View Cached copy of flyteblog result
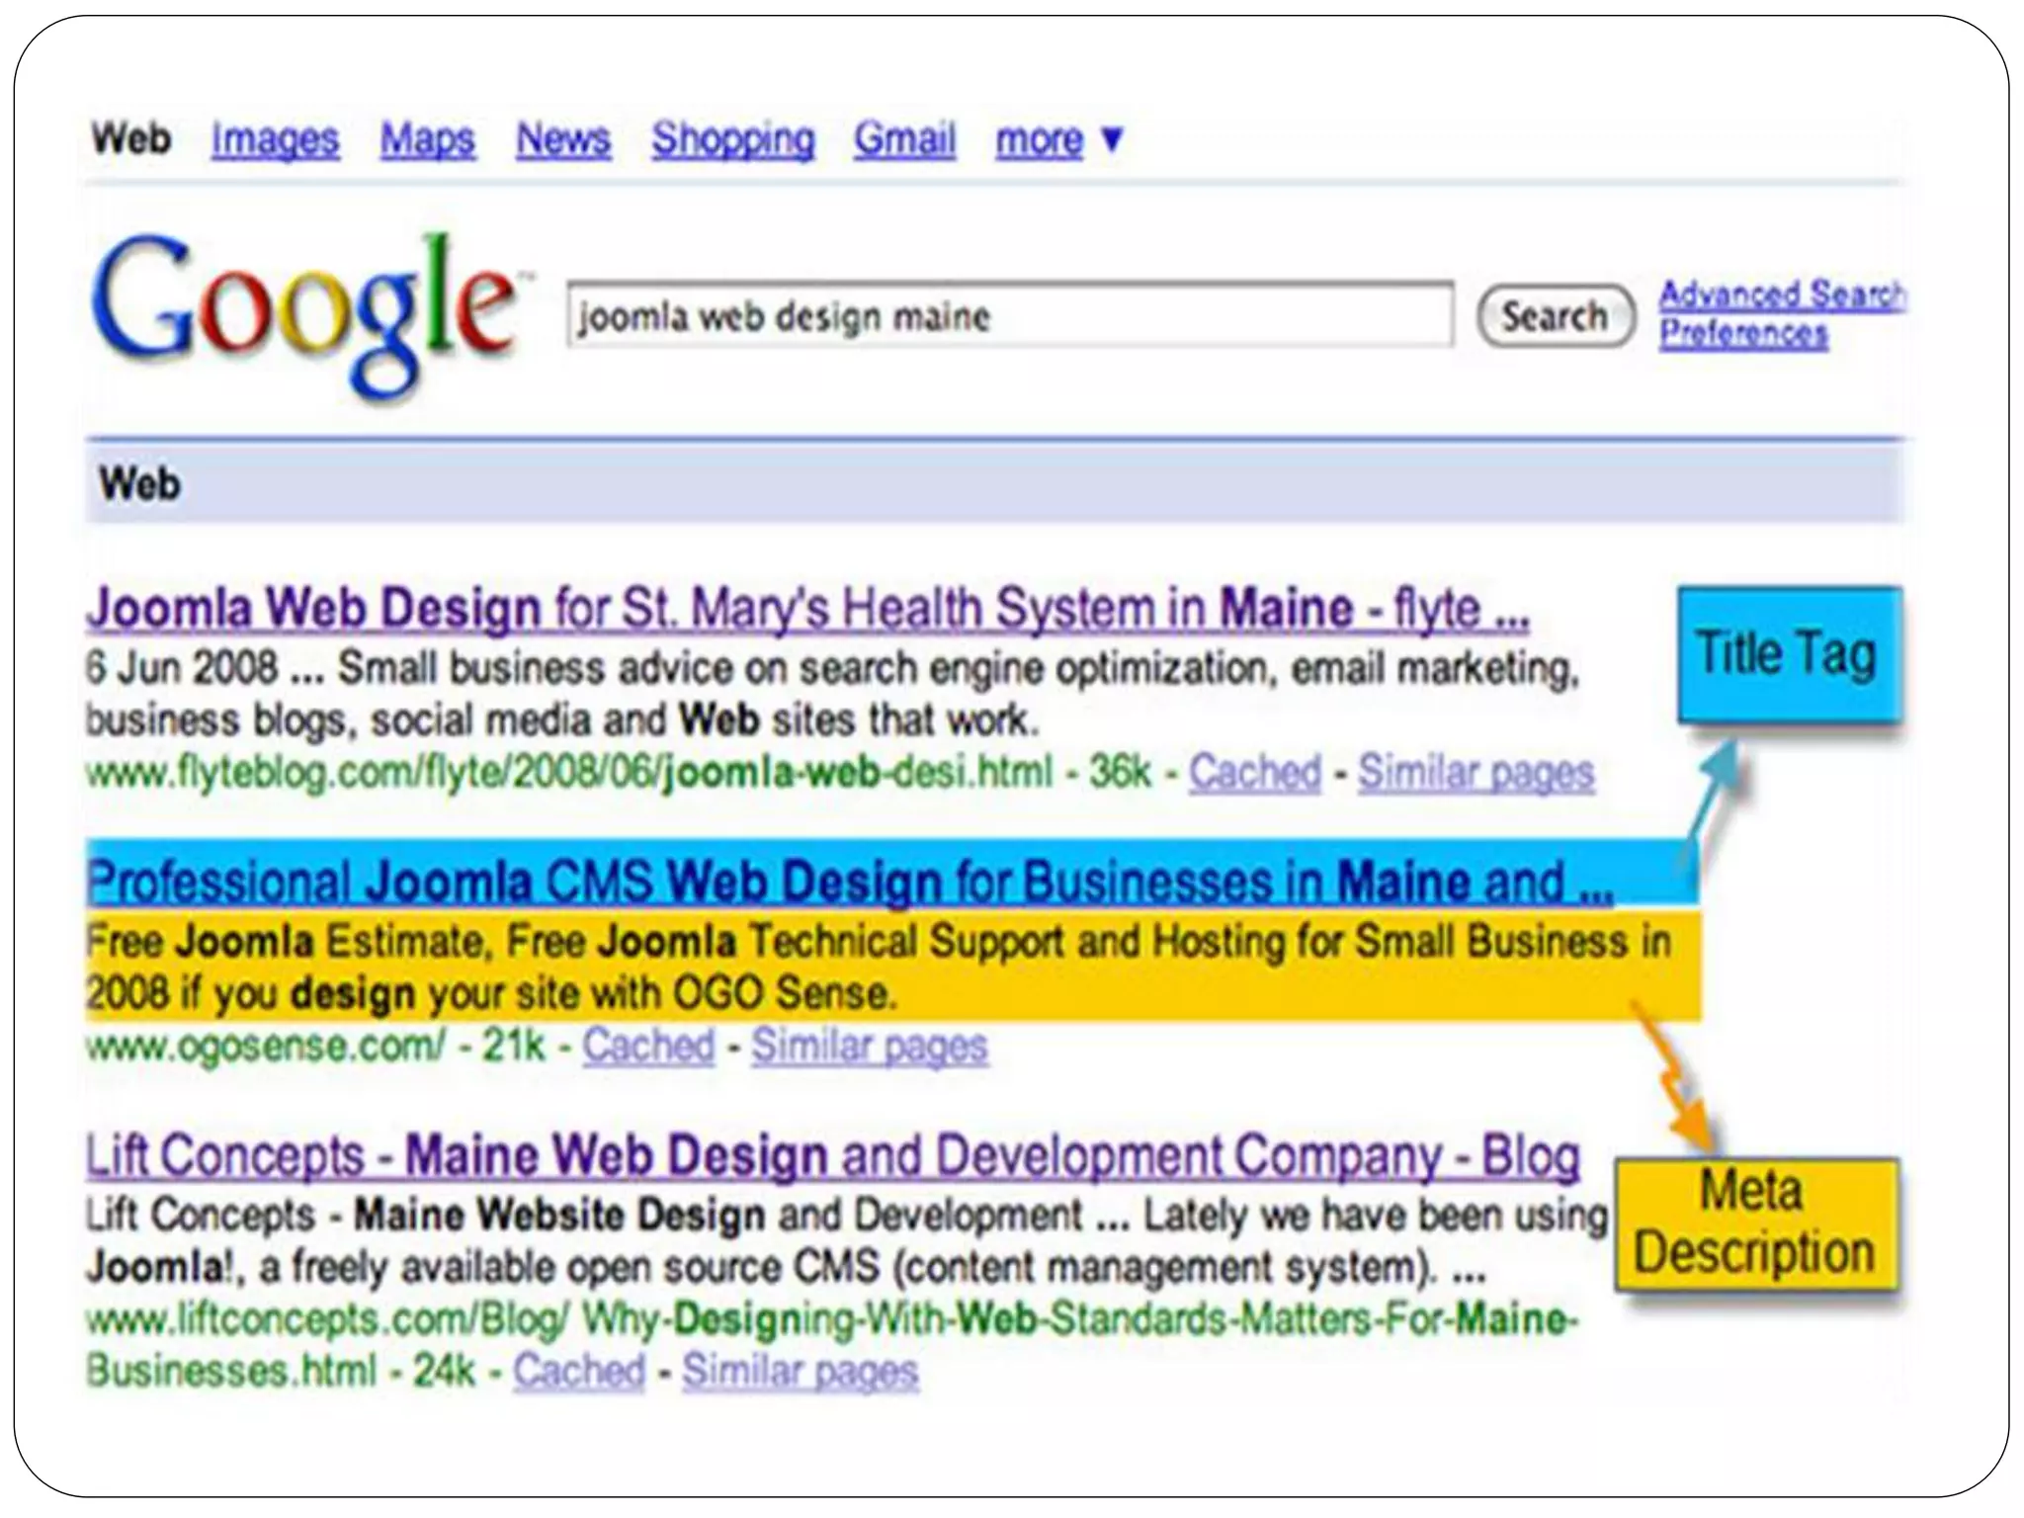 tap(1254, 772)
